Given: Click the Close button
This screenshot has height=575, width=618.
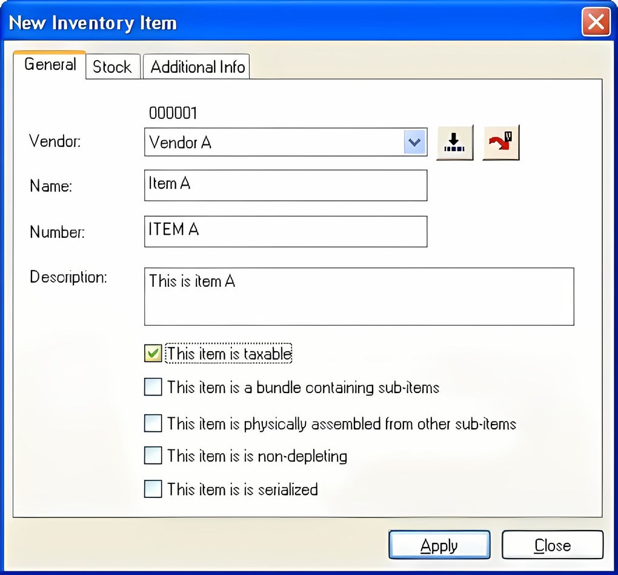Looking at the screenshot, I should pyautogui.click(x=553, y=545).
